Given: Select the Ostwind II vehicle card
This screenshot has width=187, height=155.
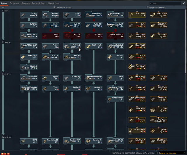Looking at the screenshot, I should click(93, 88).
